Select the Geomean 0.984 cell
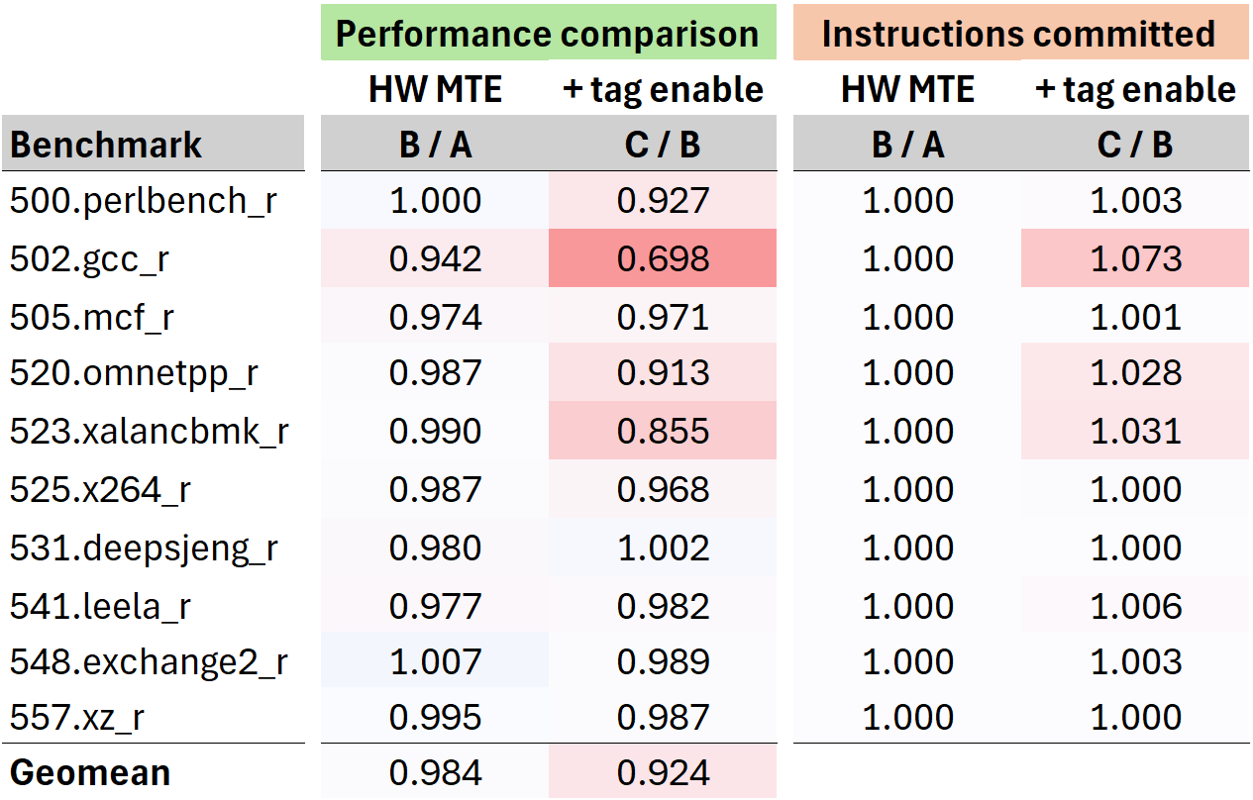The height and width of the screenshot is (800, 1253). click(435, 772)
